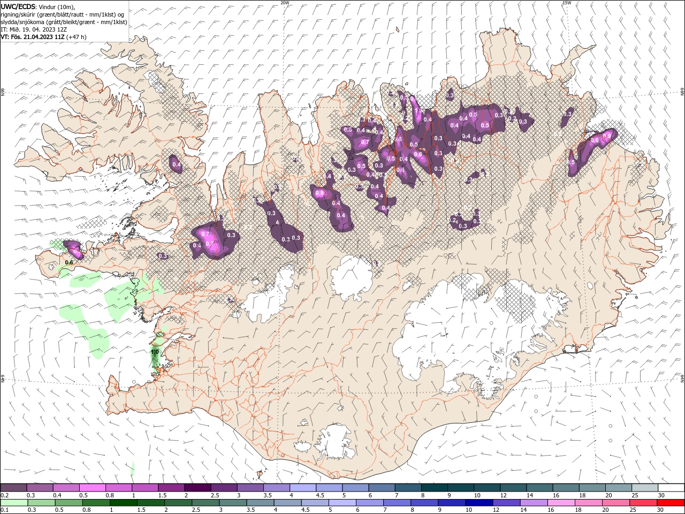Pick the bright pink swatch starting at 0.5 on snow scale
The width and height of the screenshot is (685, 514).
point(92,488)
